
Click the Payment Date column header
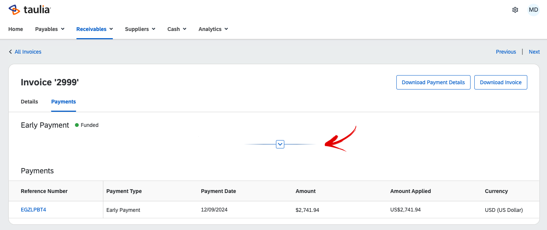[x=218, y=191]
